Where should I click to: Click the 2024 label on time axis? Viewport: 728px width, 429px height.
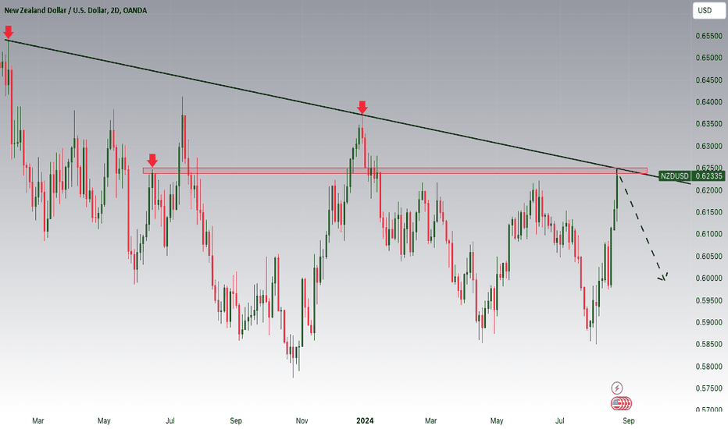365,420
